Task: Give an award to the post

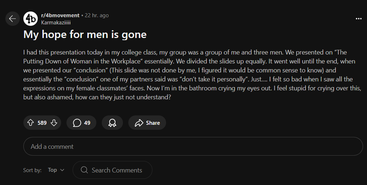Action: 112,123
